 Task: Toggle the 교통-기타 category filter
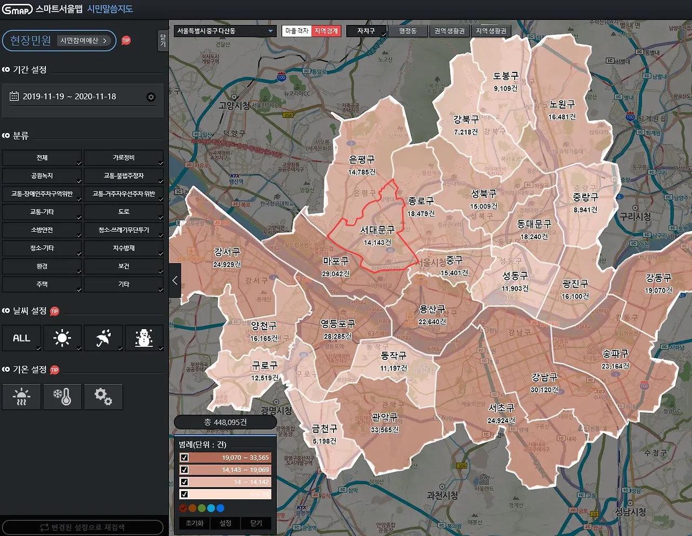(42, 212)
